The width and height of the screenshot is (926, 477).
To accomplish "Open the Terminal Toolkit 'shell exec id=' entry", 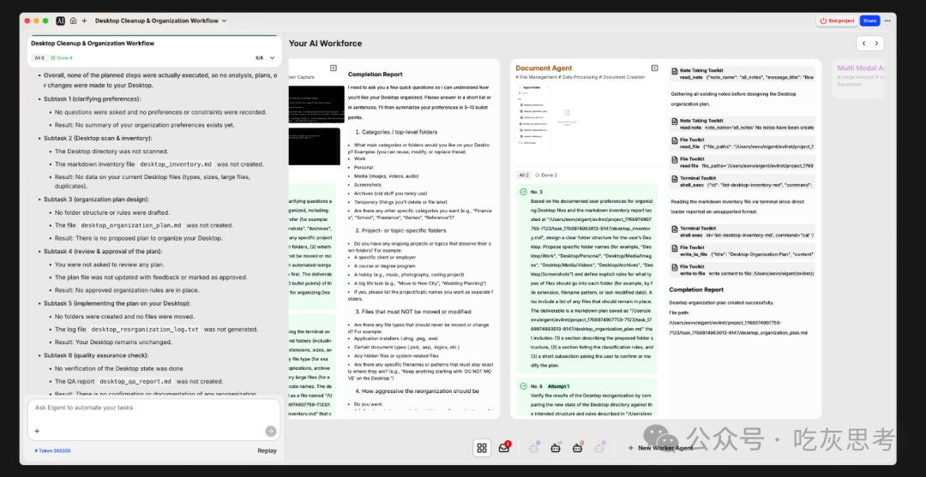I will point(743,232).
